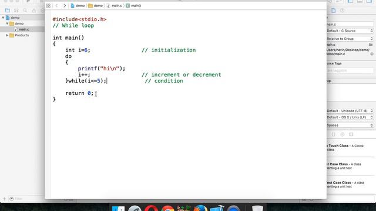The image size is (376, 211).
Task: Open Finder from the Dock
Action: pos(118,209)
